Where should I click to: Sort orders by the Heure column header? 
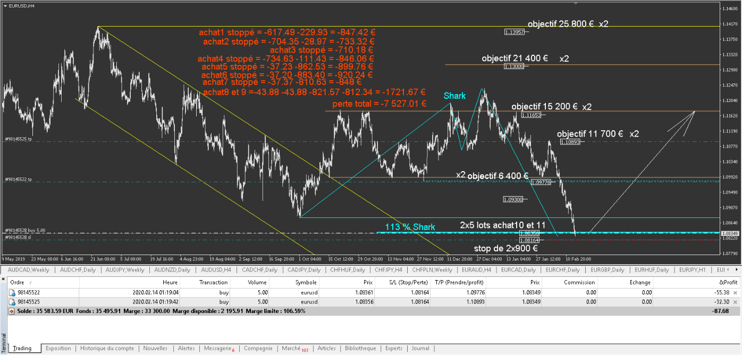tap(130, 283)
